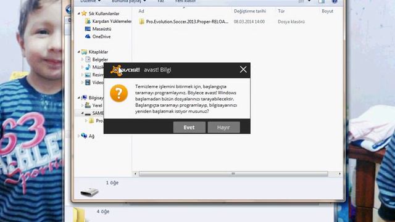
Task: Open the Bununla paylaş menu
Action: [129, 1]
